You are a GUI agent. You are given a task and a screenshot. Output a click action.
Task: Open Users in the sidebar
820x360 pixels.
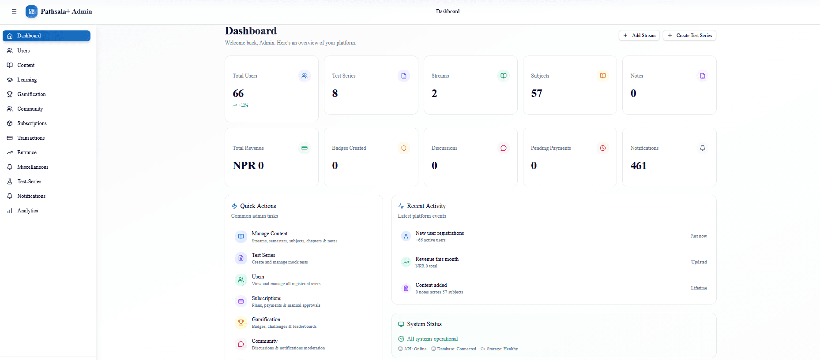click(x=46, y=51)
